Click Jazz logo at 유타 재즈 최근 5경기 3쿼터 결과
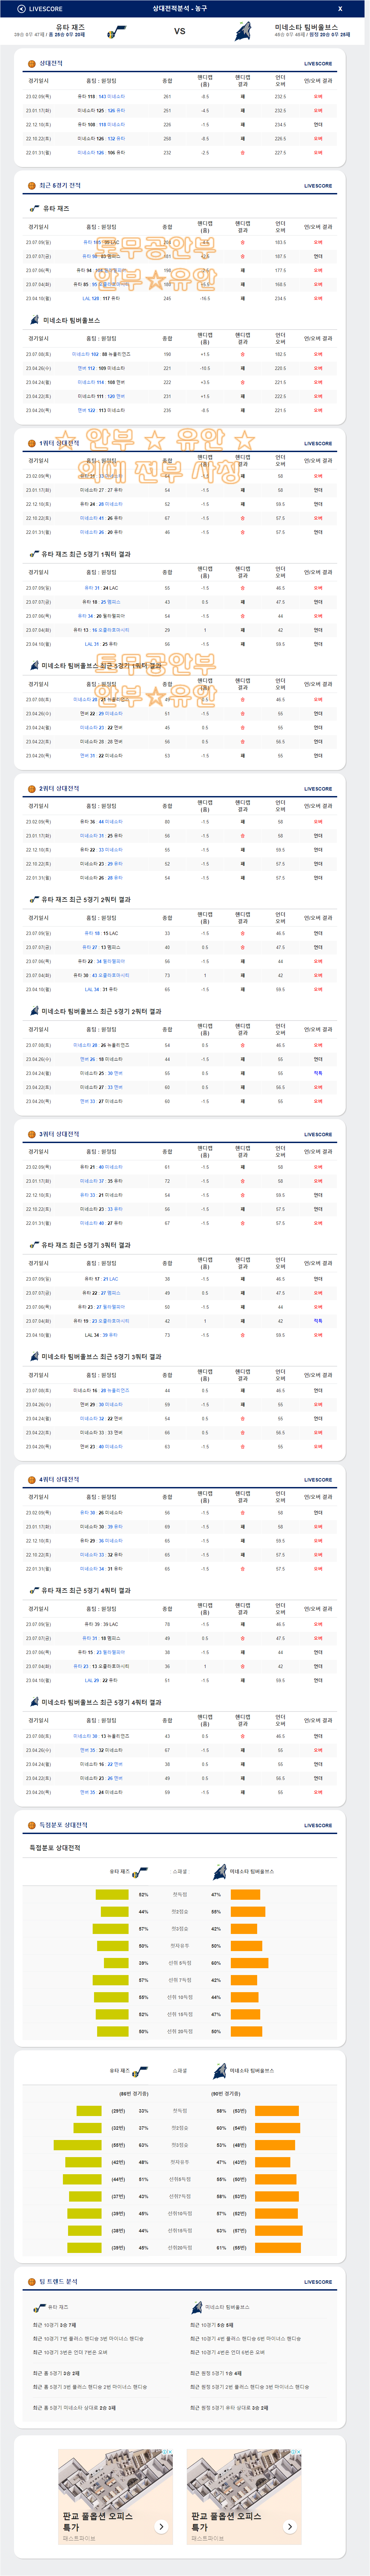 point(35,1245)
